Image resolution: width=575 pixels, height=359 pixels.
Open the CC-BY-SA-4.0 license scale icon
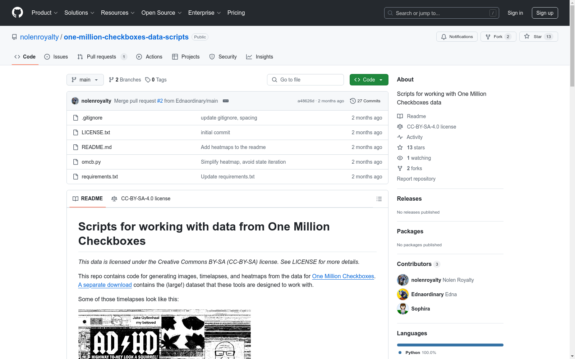[x=400, y=126]
